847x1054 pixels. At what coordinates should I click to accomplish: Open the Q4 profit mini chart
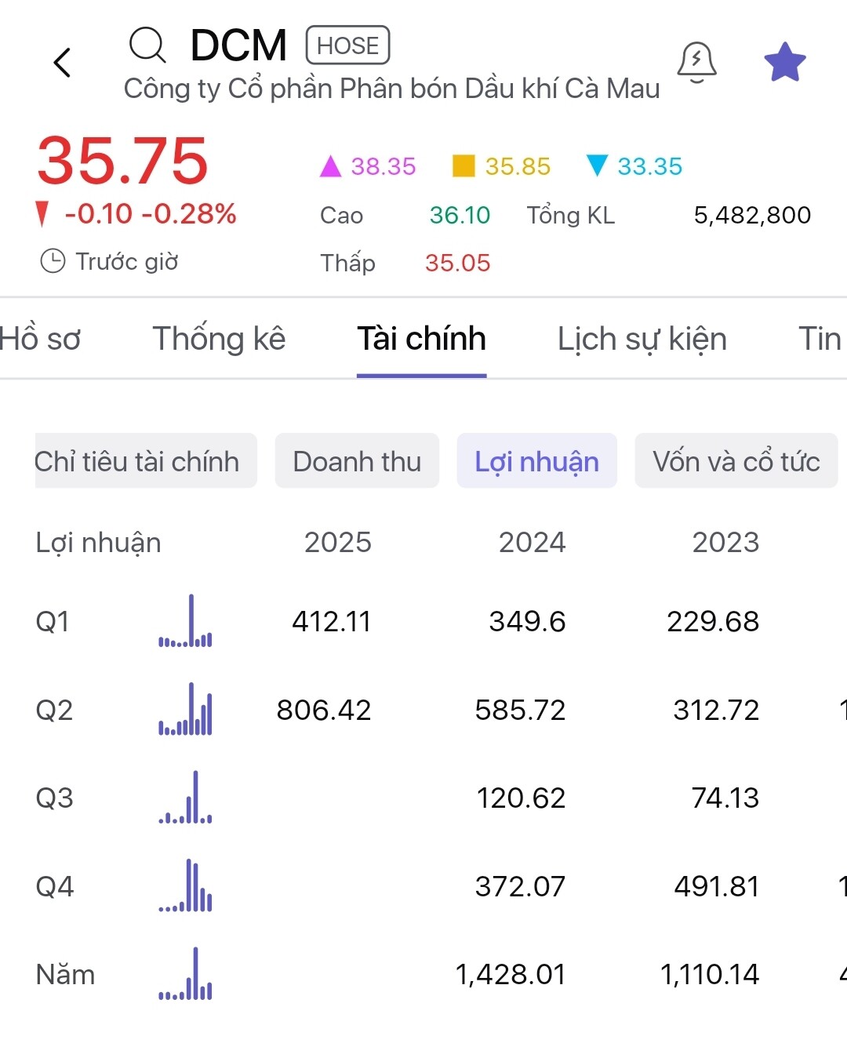tap(186, 886)
